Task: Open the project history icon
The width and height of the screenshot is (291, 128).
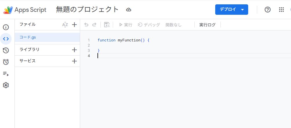Action: (x=6, y=50)
